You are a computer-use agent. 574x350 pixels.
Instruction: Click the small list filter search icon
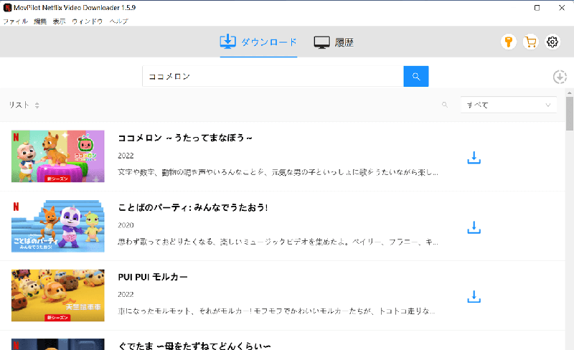click(x=445, y=105)
